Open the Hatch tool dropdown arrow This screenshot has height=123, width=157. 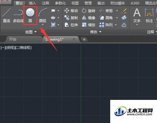click(58, 25)
